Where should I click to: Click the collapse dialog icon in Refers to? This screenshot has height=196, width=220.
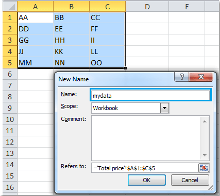[x=204, y=168]
